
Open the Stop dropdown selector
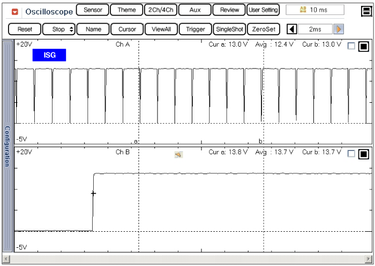(x=59, y=29)
